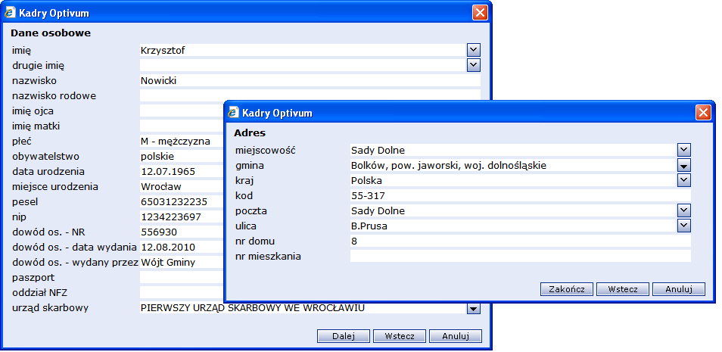
Task: Click the miejsce urodzenia field Wrocław
Action: tap(182, 186)
